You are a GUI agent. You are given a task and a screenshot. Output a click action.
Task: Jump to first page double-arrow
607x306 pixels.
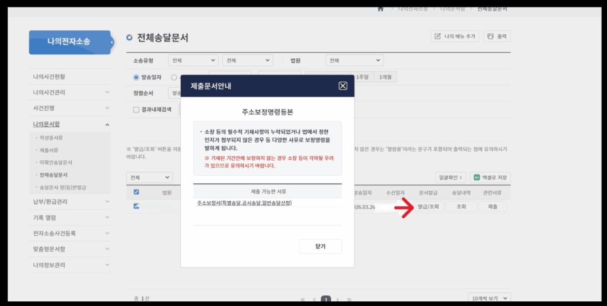(x=303, y=299)
